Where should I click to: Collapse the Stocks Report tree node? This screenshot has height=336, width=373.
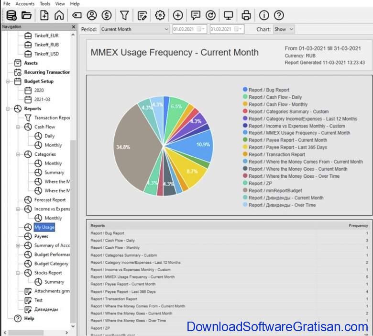click(x=18, y=273)
